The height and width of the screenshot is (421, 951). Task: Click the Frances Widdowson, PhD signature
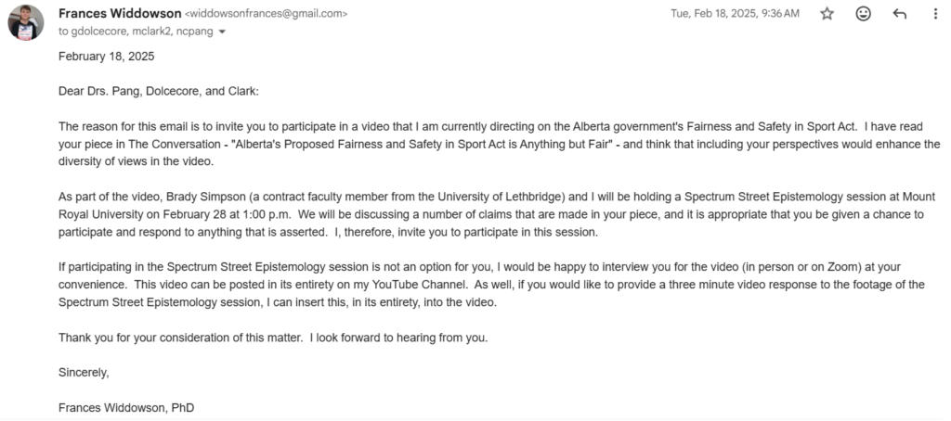click(x=126, y=408)
